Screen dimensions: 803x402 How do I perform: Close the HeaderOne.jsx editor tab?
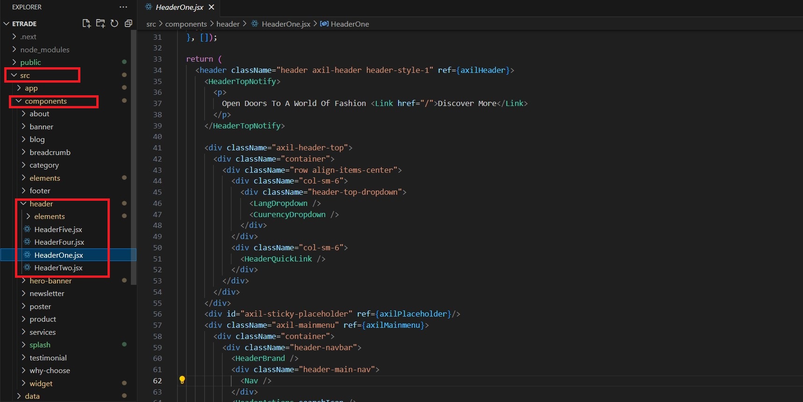(x=211, y=7)
